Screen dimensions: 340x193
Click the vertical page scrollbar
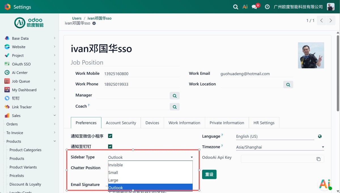pos(338,73)
